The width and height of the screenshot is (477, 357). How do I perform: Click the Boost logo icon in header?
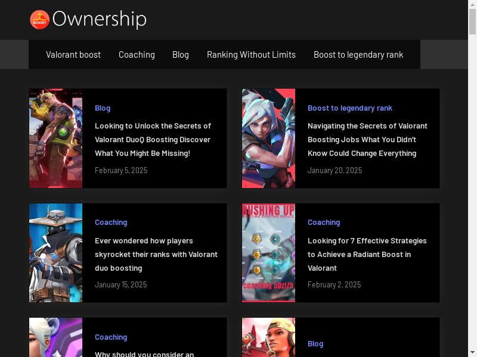40,20
